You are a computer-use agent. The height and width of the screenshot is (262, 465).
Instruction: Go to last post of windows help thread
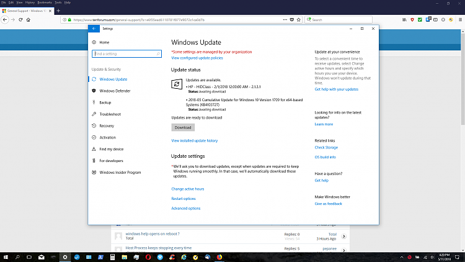click(x=343, y=237)
